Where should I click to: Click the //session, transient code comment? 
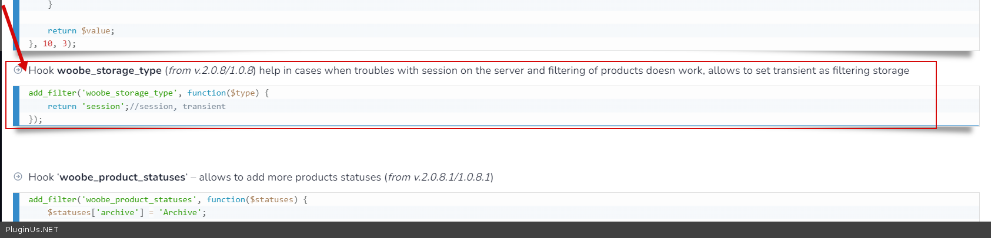(178, 106)
